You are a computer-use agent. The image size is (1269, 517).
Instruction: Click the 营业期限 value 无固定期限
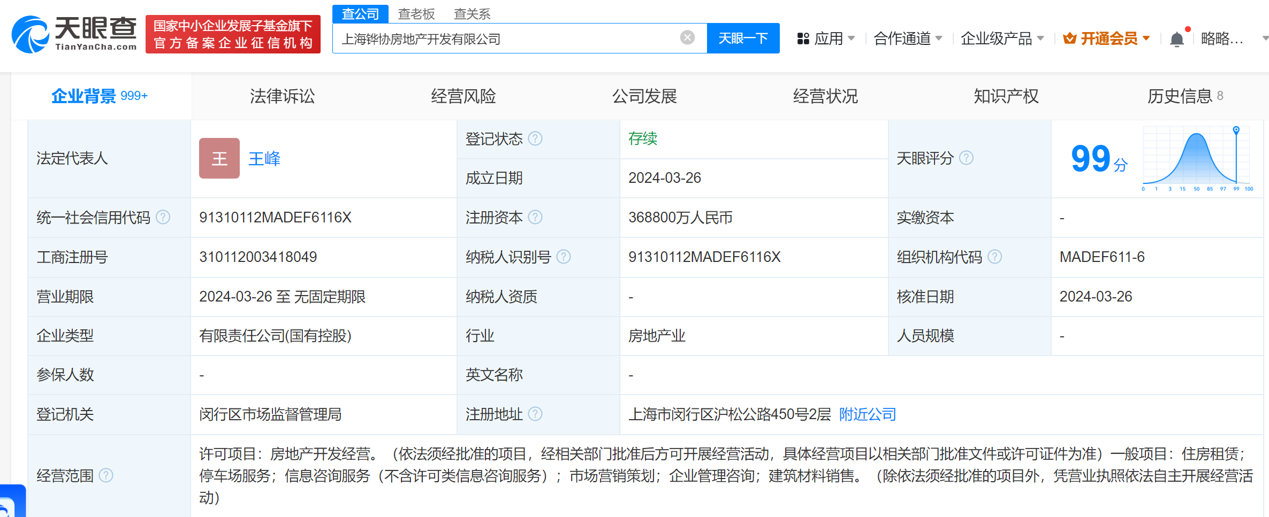point(330,296)
